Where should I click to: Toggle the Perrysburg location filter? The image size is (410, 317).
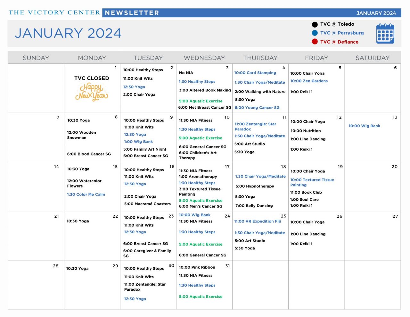(341, 33)
